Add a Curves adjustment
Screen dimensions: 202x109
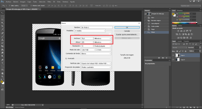(x=184, y=31)
